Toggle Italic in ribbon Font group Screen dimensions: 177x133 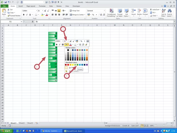(x=27, y=15)
